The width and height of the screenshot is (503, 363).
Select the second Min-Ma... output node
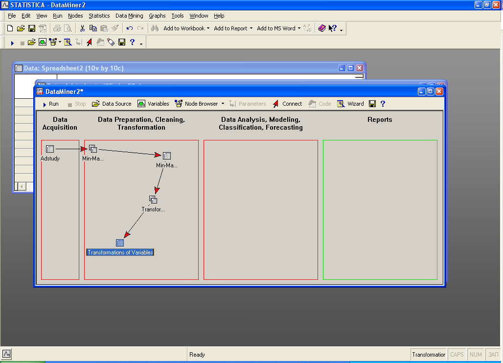[x=167, y=156]
